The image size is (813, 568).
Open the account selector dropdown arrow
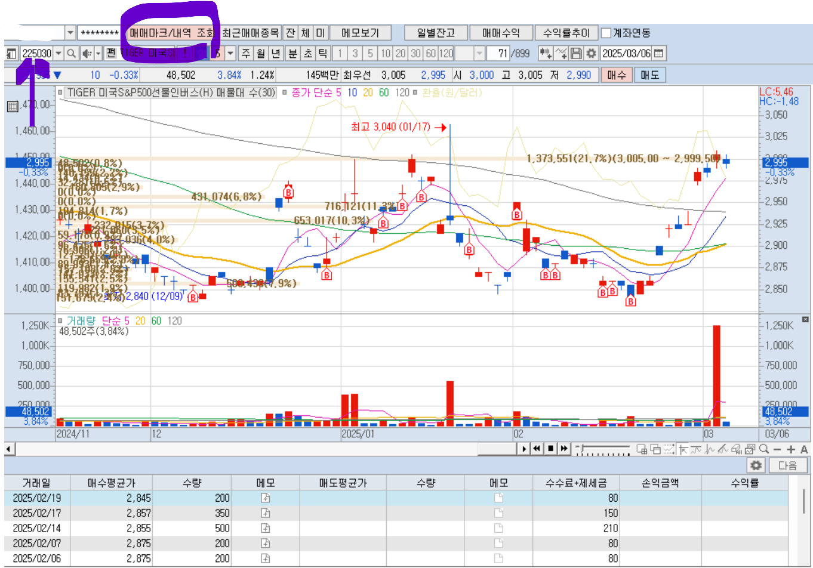coord(70,33)
